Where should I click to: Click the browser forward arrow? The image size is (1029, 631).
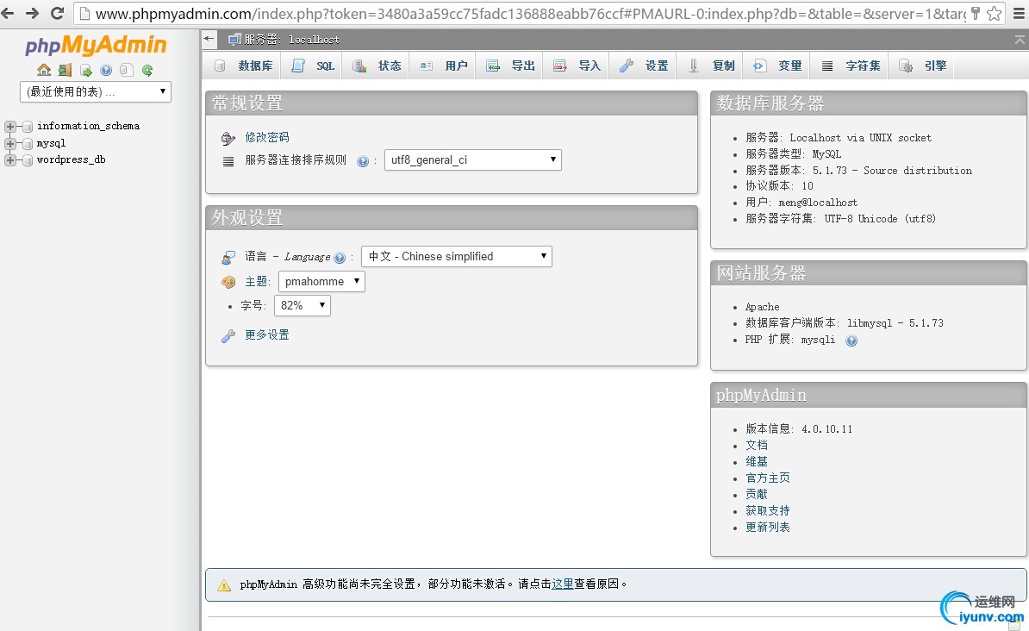[32, 12]
